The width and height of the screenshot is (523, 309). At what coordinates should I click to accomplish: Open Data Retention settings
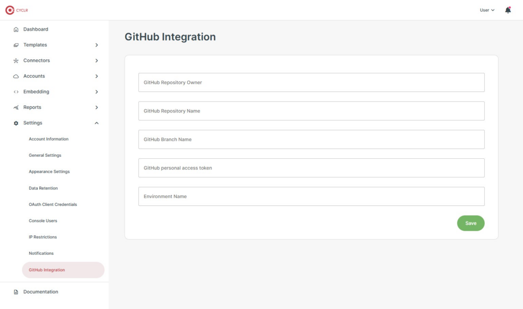pos(43,188)
